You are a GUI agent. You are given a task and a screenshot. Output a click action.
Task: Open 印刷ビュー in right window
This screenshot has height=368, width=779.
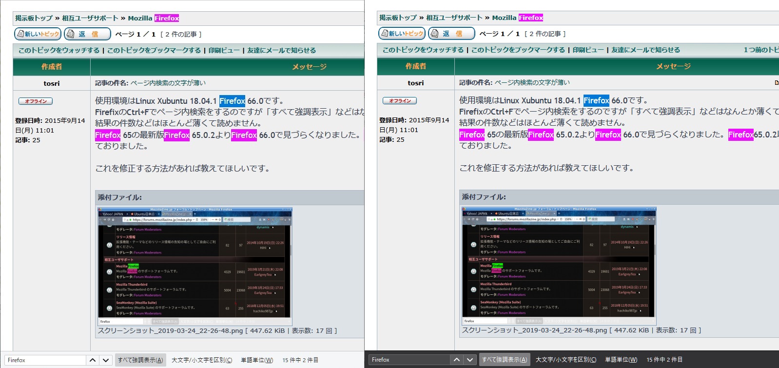[588, 50]
